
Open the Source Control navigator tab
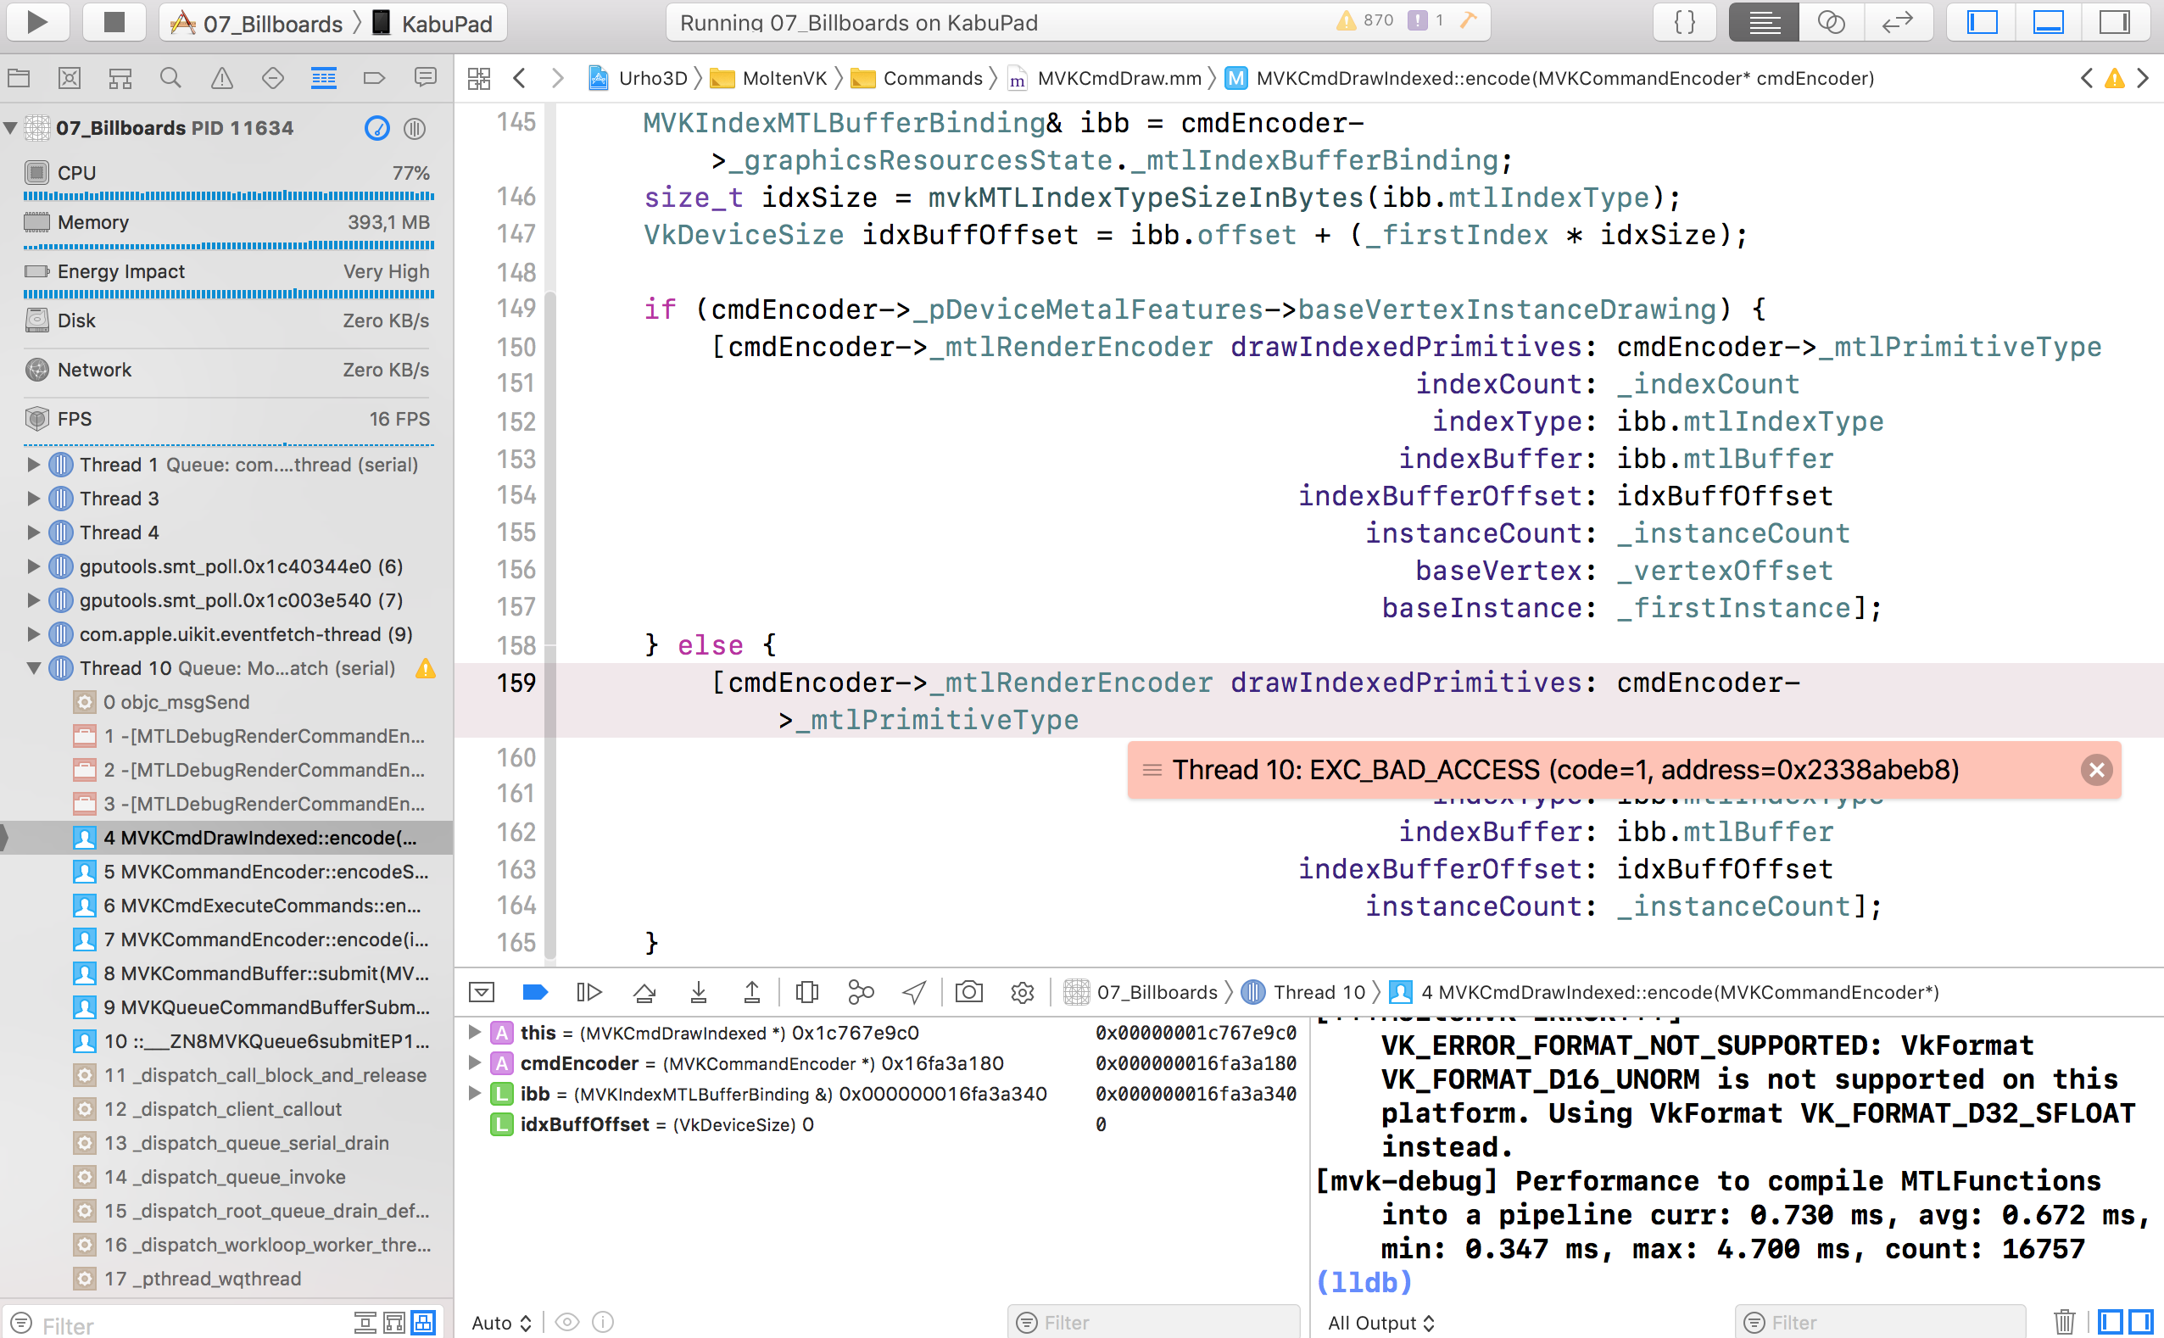coord(69,78)
